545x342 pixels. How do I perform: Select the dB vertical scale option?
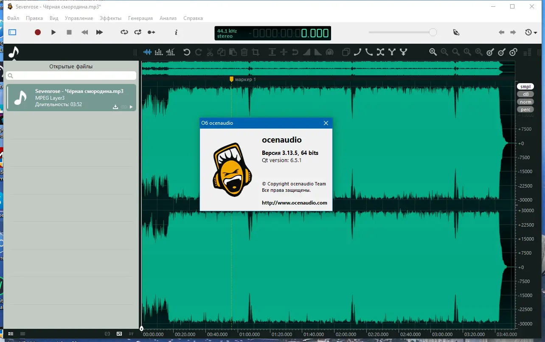(525, 94)
